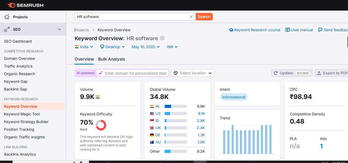The image size is (348, 163).
Task: Click the 34.8K Global Volume value
Action: 159,97
